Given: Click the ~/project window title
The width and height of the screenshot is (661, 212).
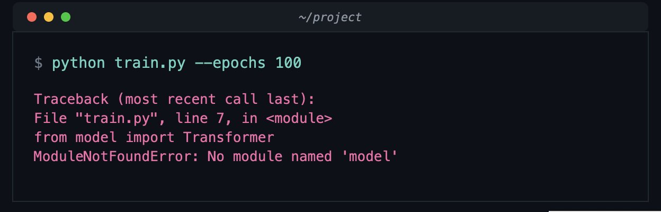Looking at the screenshot, I should (x=330, y=17).
